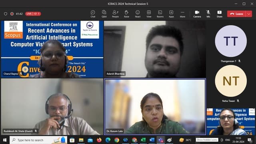Open Google Chrome from the taskbar
Viewport: 256px width, 144px height.
pyautogui.click(x=116, y=140)
